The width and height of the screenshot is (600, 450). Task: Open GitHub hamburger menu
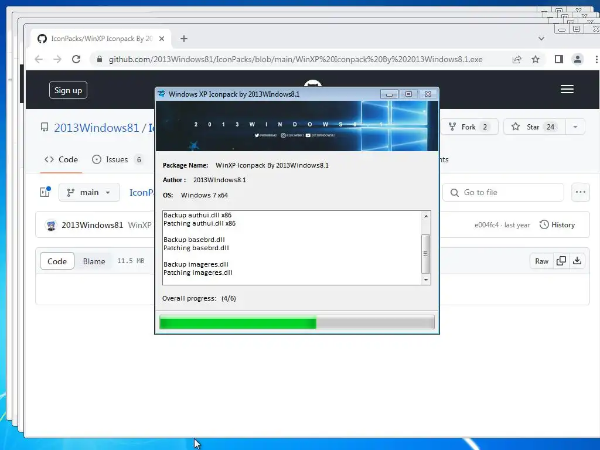(x=567, y=89)
